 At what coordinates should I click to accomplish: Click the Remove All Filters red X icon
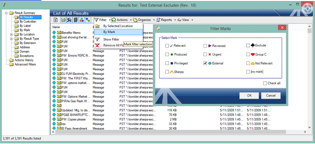97,45
